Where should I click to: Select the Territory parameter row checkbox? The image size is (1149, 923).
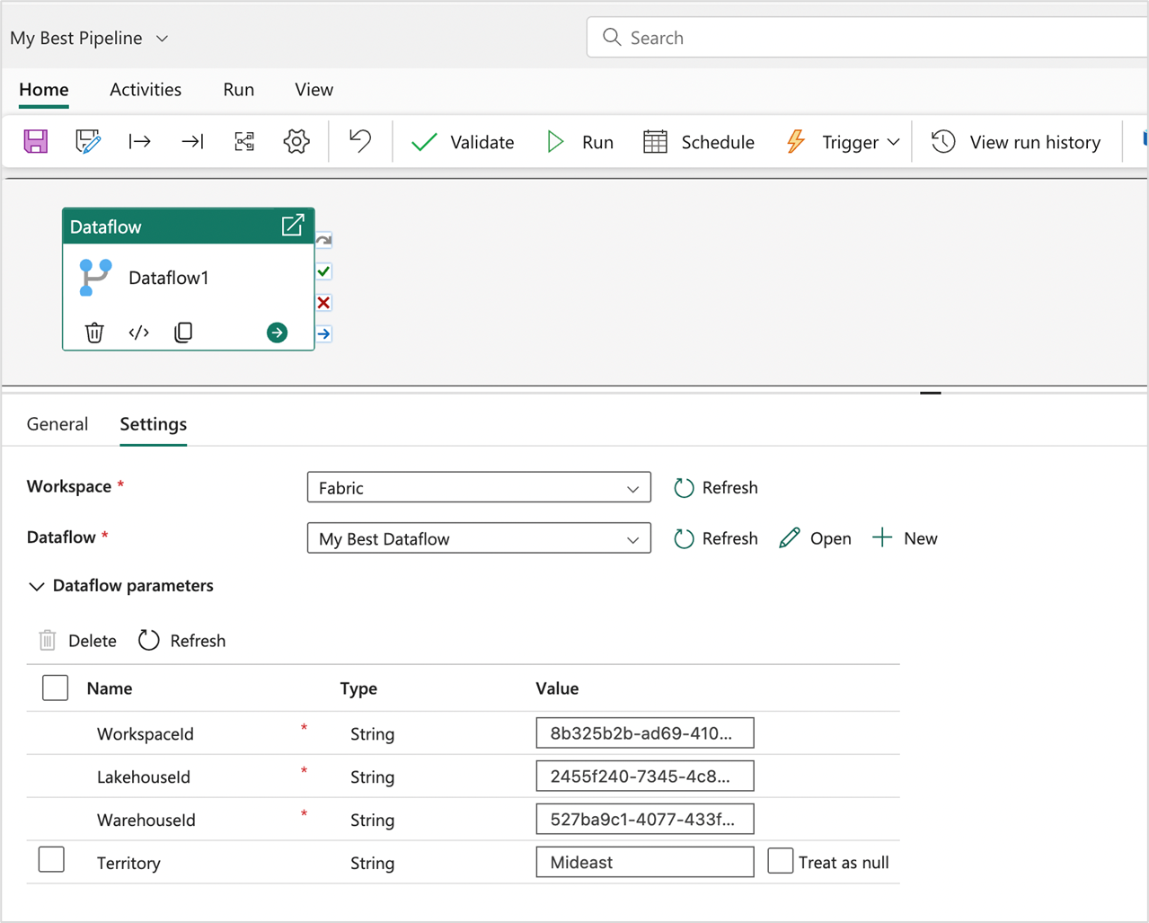point(51,859)
